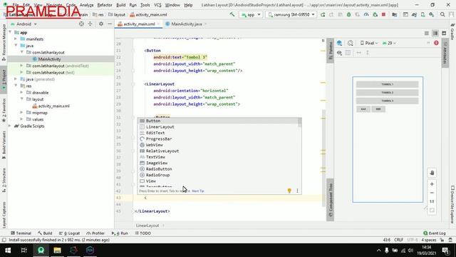Click the rerun app icon beside device selector

pyautogui.click(x=323, y=14)
